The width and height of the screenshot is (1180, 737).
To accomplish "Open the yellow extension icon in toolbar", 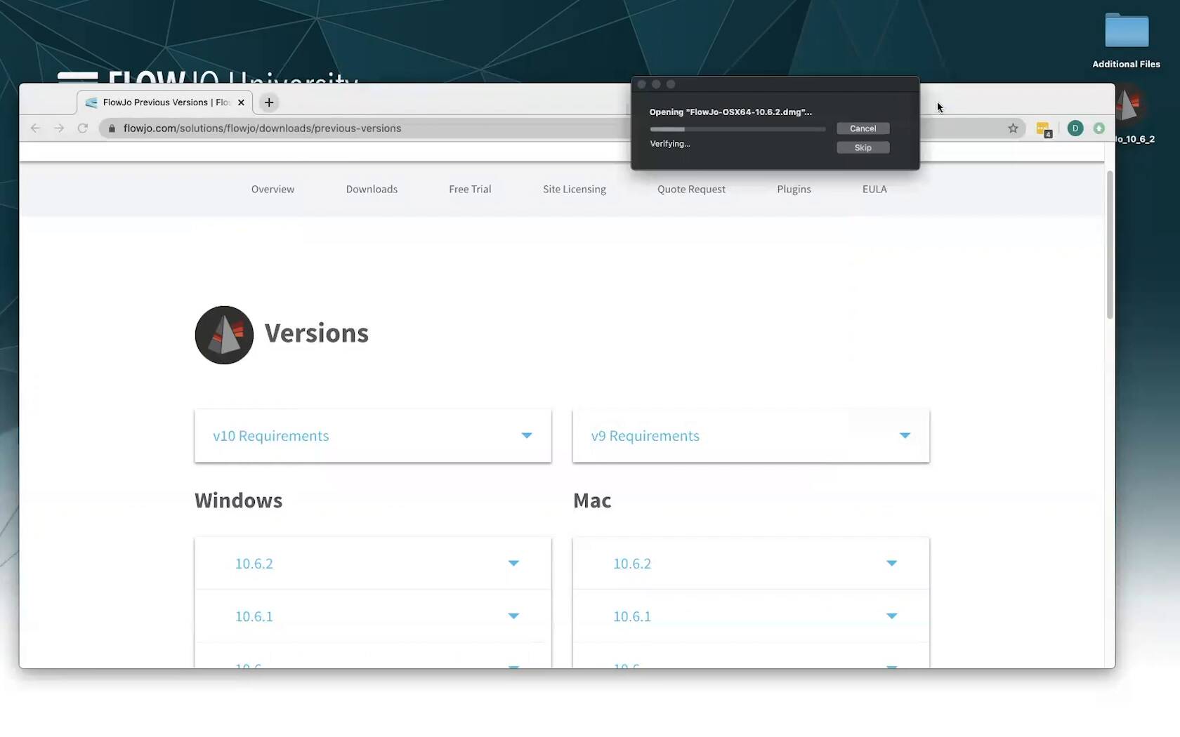I will point(1044,129).
